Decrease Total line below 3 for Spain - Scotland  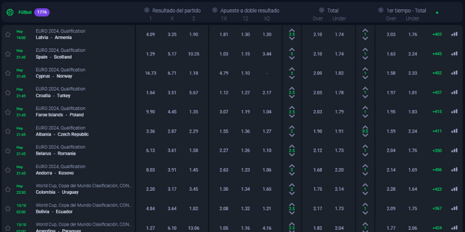click(x=292, y=58)
